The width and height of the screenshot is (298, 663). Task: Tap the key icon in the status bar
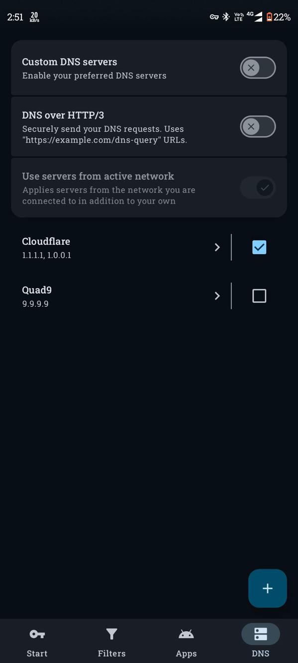[x=213, y=16]
